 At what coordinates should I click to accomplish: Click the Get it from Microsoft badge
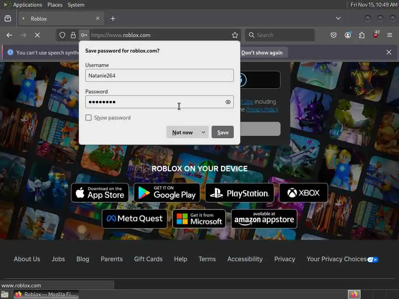(199, 219)
